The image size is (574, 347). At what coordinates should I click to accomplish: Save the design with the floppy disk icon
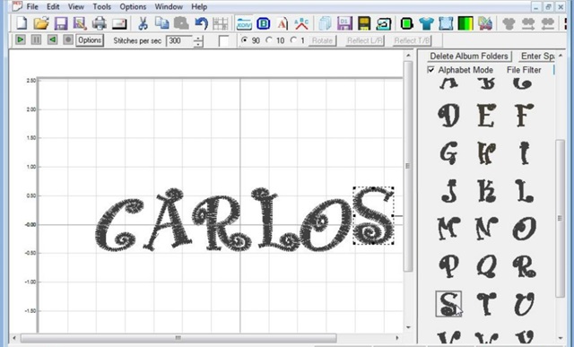pyautogui.click(x=61, y=23)
